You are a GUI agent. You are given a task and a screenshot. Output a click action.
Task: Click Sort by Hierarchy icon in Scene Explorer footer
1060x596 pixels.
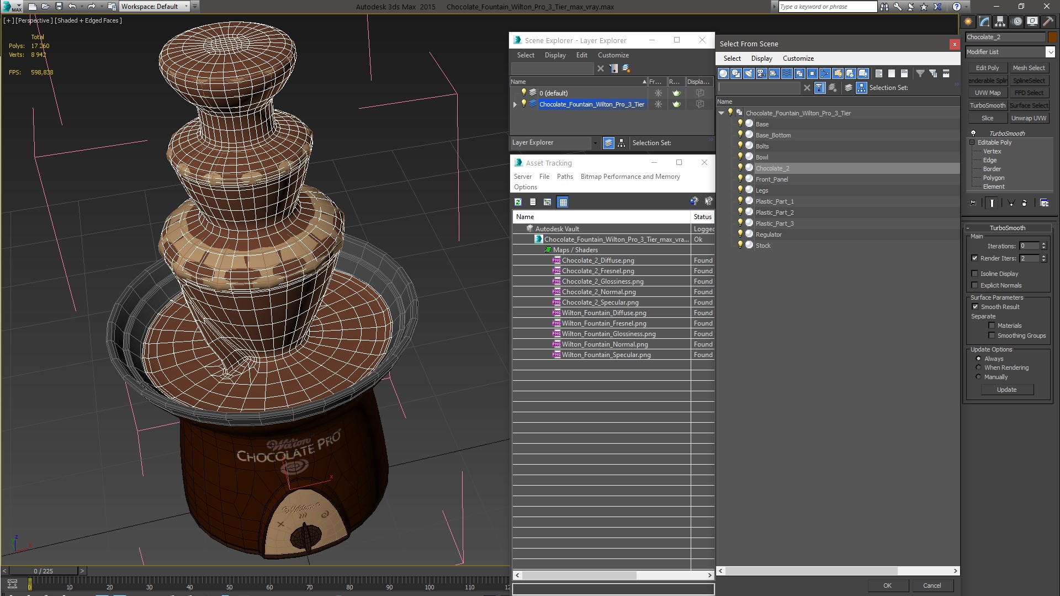coord(622,143)
